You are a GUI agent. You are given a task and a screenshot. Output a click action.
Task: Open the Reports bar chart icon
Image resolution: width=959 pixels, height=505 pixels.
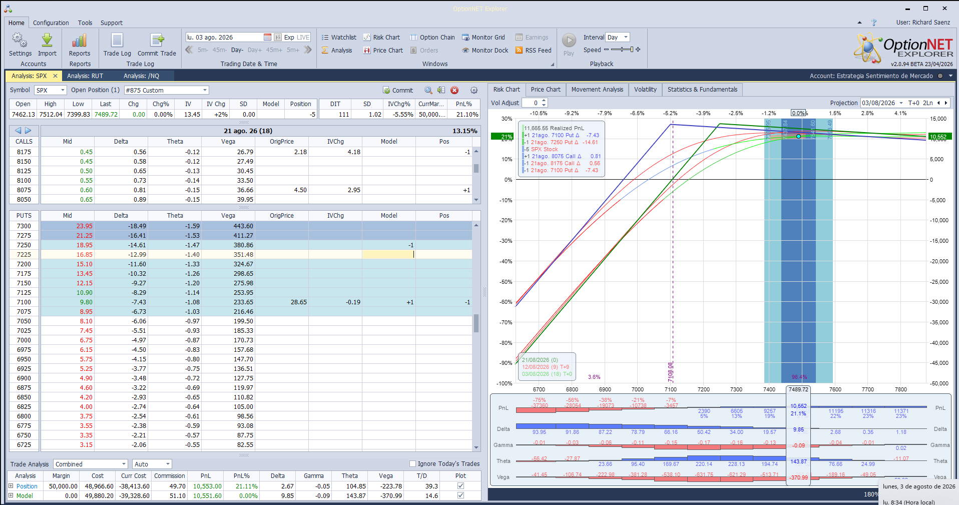click(x=80, y=45)
